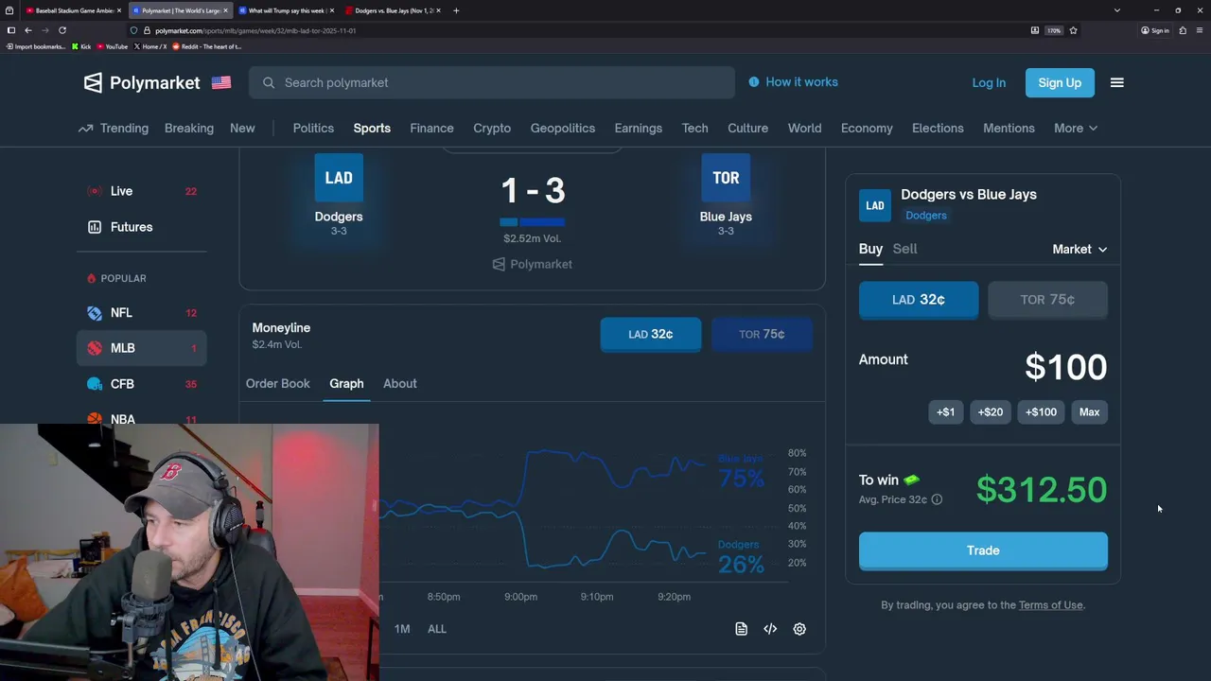Click the Futures chart icon
This screenshot has height=681, width=1211.
tap(94, 227)
